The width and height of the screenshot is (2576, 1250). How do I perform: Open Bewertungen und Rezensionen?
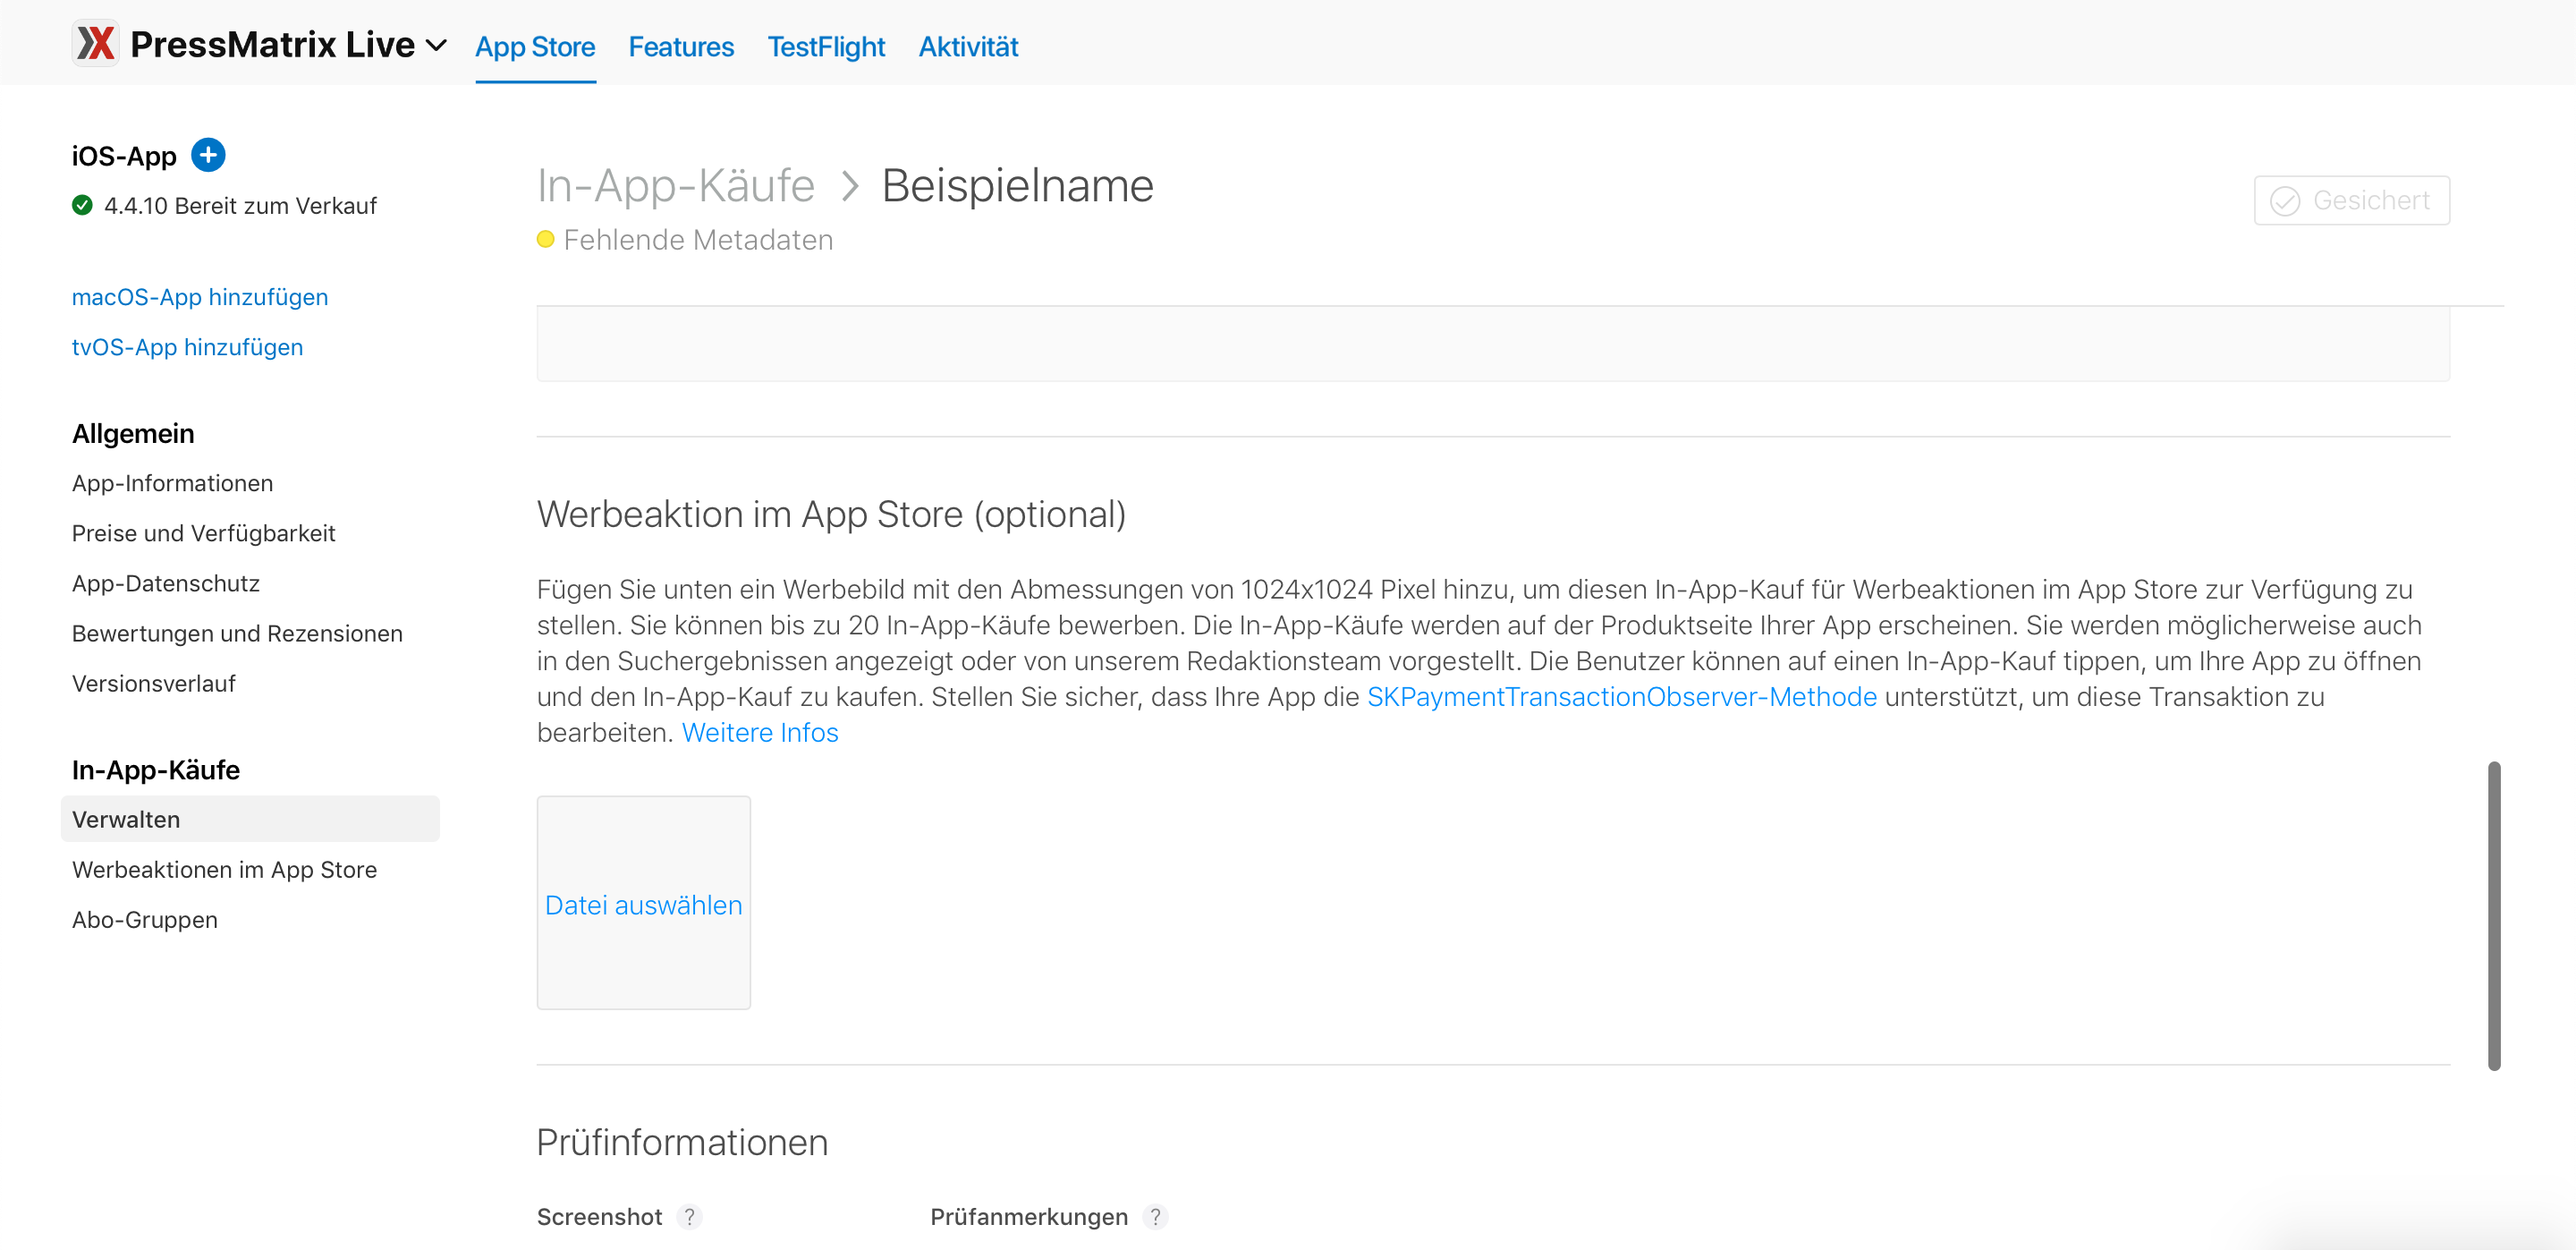click(x=237, y=633)
